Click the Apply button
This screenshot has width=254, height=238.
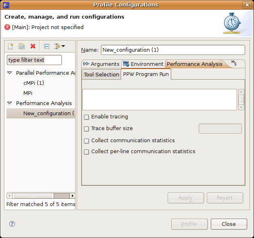[x=186, y=198]
